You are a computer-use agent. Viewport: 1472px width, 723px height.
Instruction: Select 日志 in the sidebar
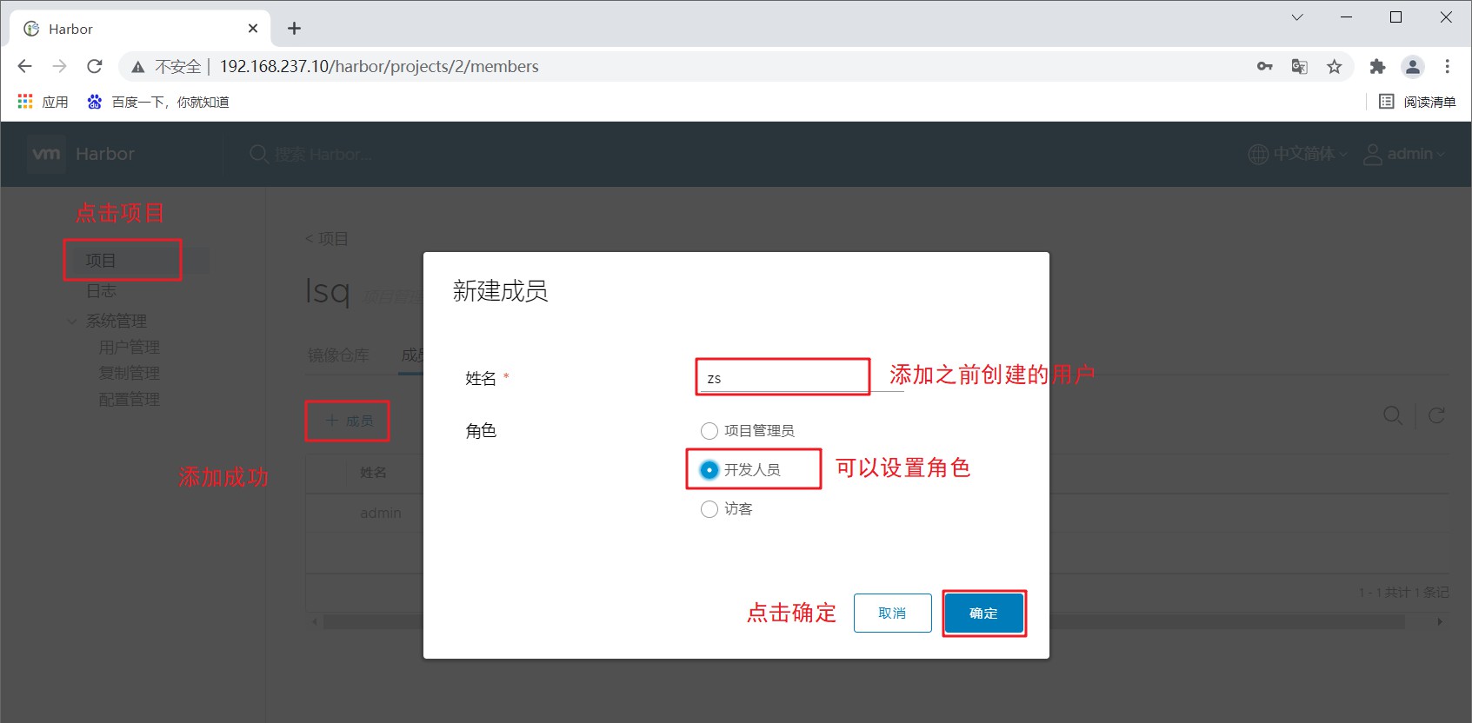point(101,291)
